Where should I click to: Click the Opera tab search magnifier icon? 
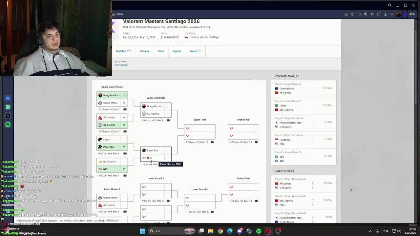tap(389, 5)
